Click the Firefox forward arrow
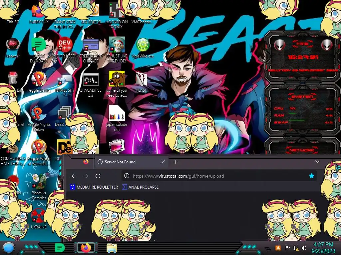This screenshot has height=255, width=341. (86, 176)
